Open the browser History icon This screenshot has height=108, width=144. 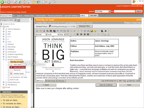tap(38, 2)
